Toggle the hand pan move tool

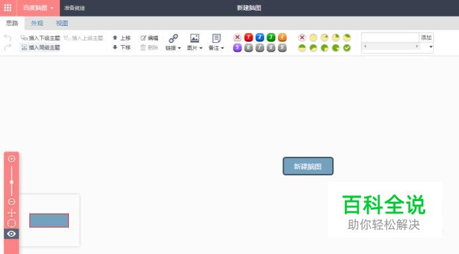point(11,213)
